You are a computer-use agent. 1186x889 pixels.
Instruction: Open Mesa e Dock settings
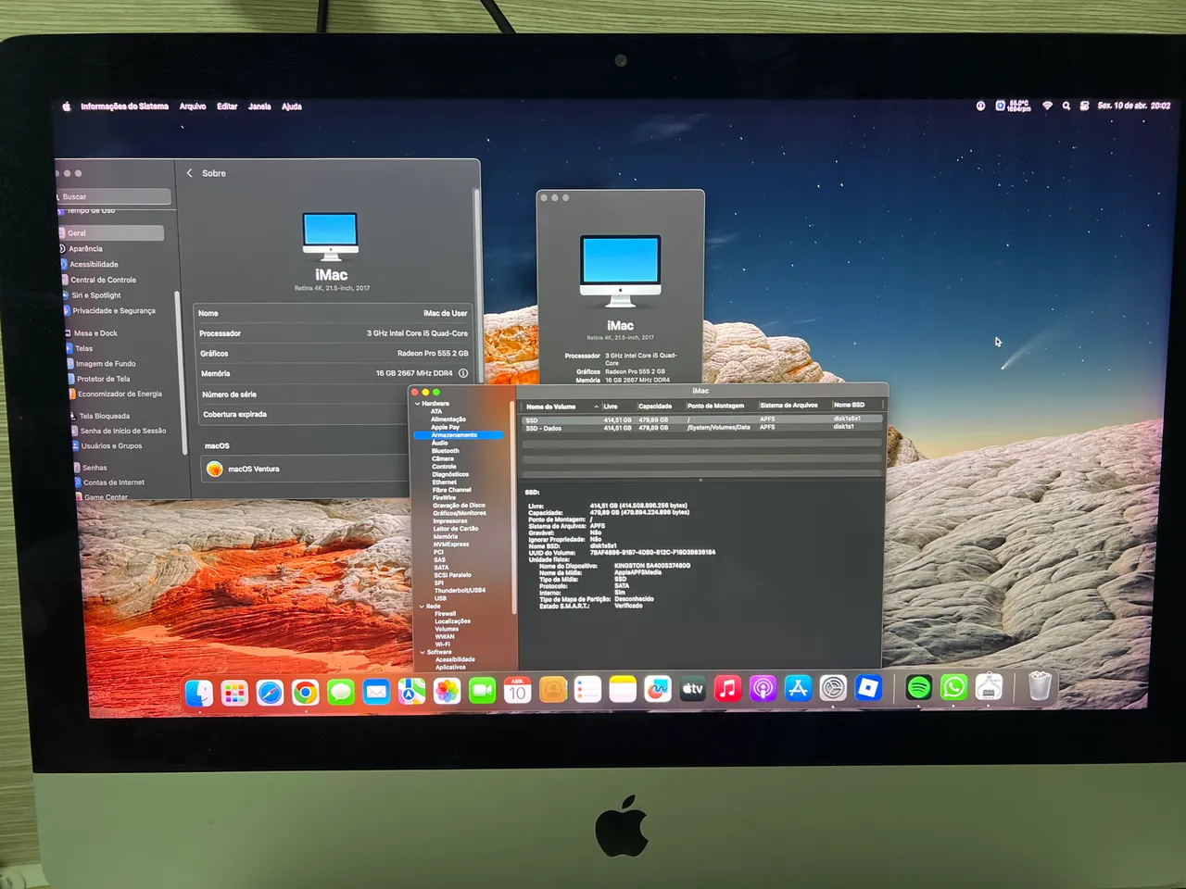95,333
